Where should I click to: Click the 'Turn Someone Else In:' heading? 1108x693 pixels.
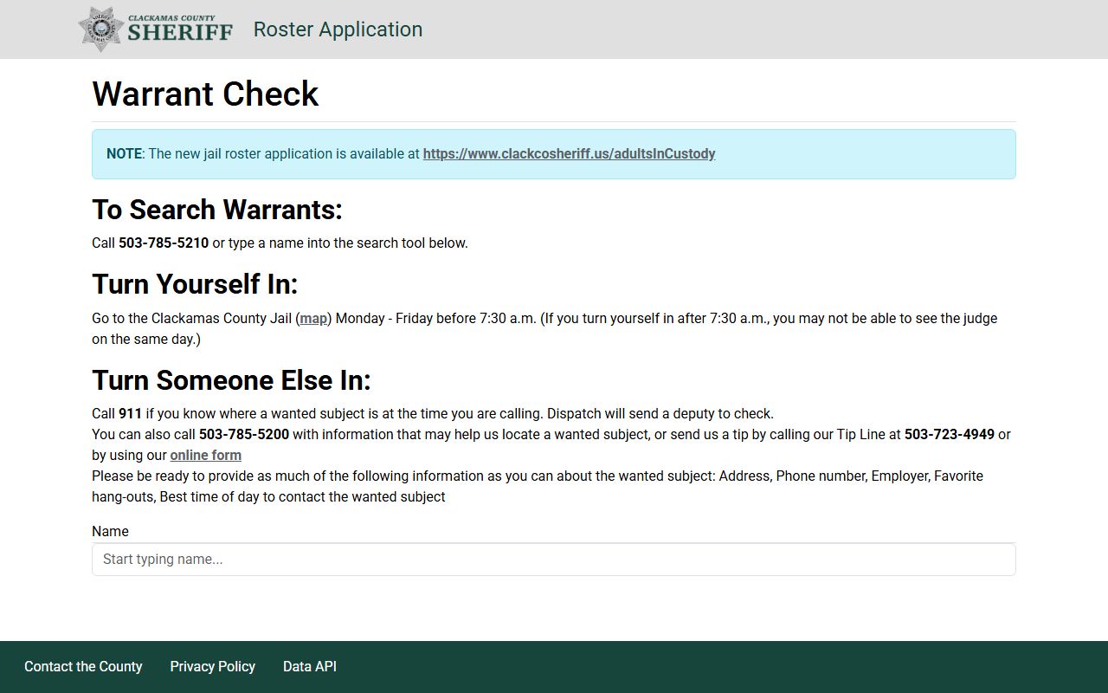pyautogui.click(x=231, y=380)
